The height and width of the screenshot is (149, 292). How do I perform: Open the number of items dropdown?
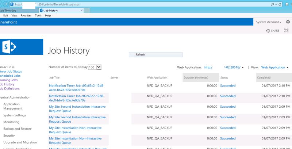pos(95,67)
